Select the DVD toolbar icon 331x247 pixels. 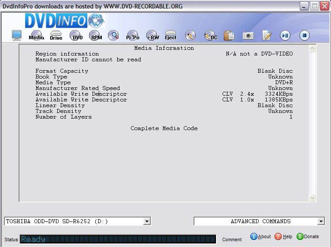click(77, 36)
